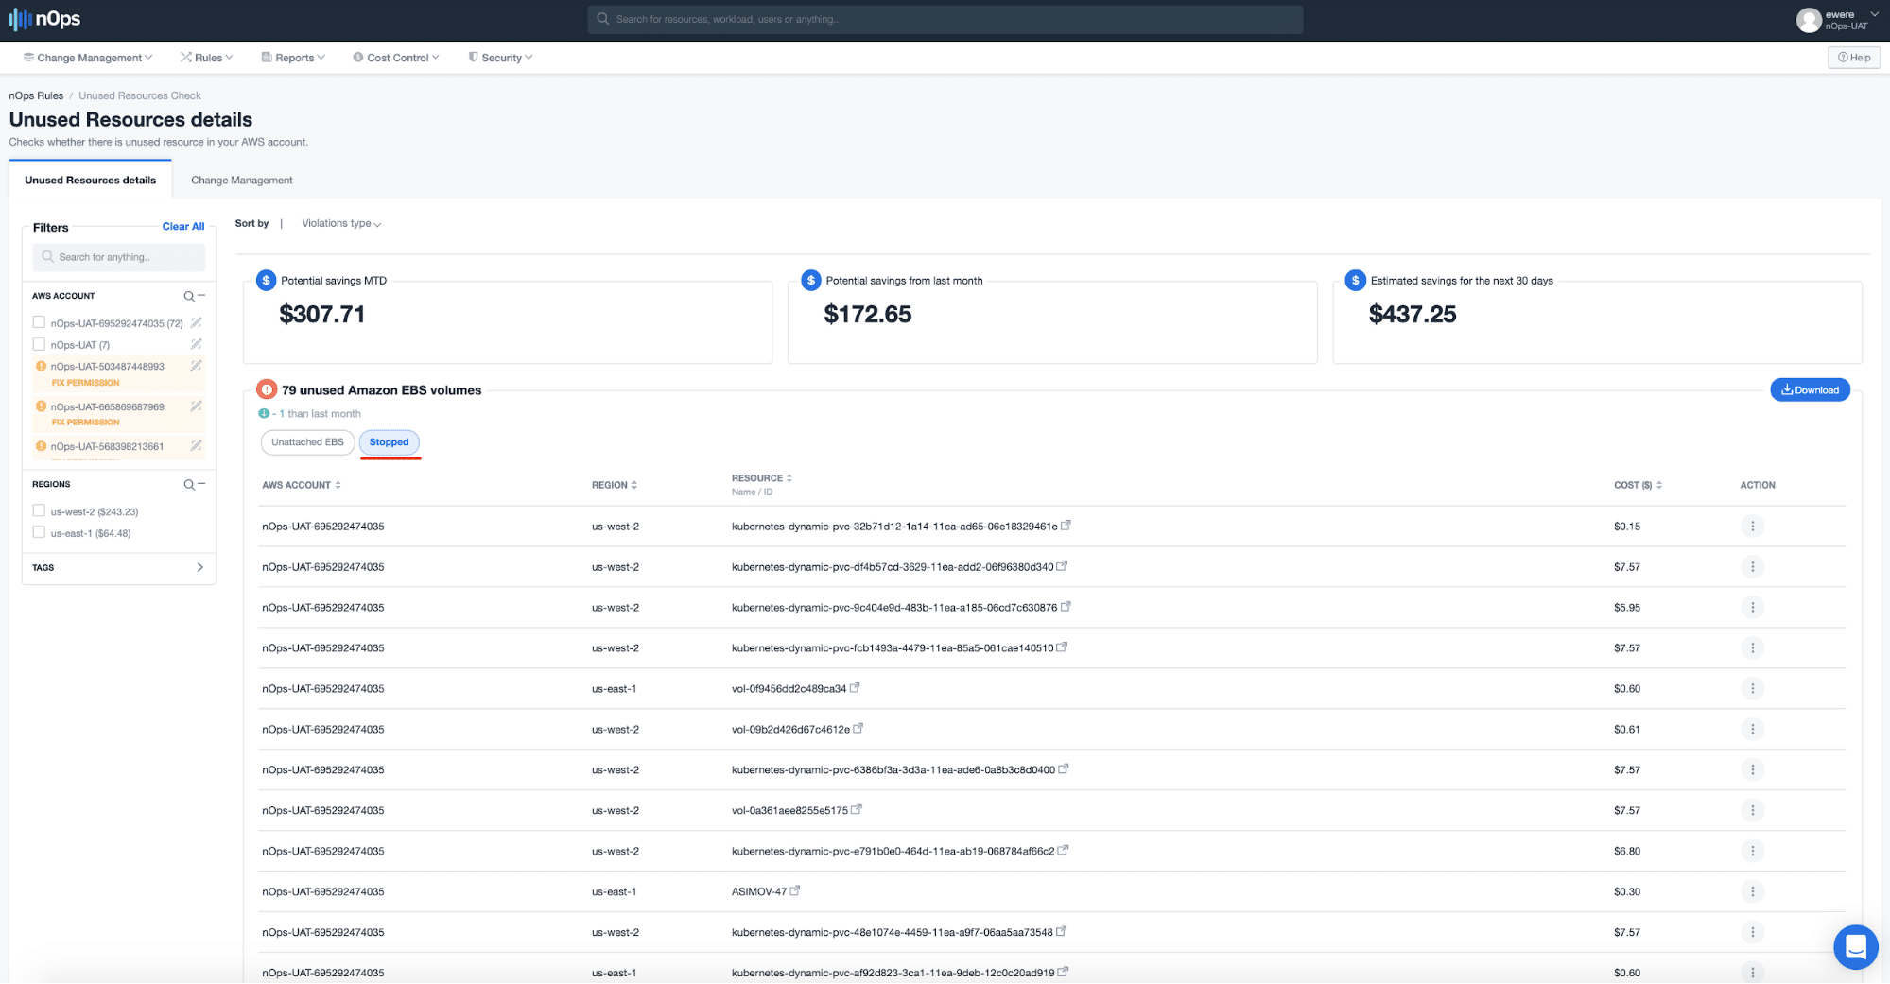Viewport: 1890px width, 984px height.
Task: Open action menu for the $0.61 row
Action: pyautogui.click(x=1752, y=730)
